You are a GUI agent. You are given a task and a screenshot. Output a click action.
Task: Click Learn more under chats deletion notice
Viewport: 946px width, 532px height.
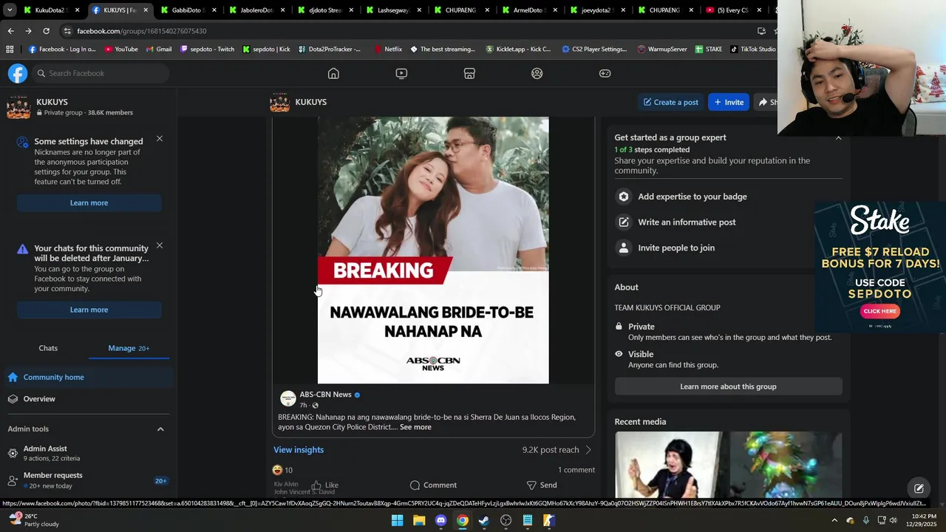coord(89,310)
